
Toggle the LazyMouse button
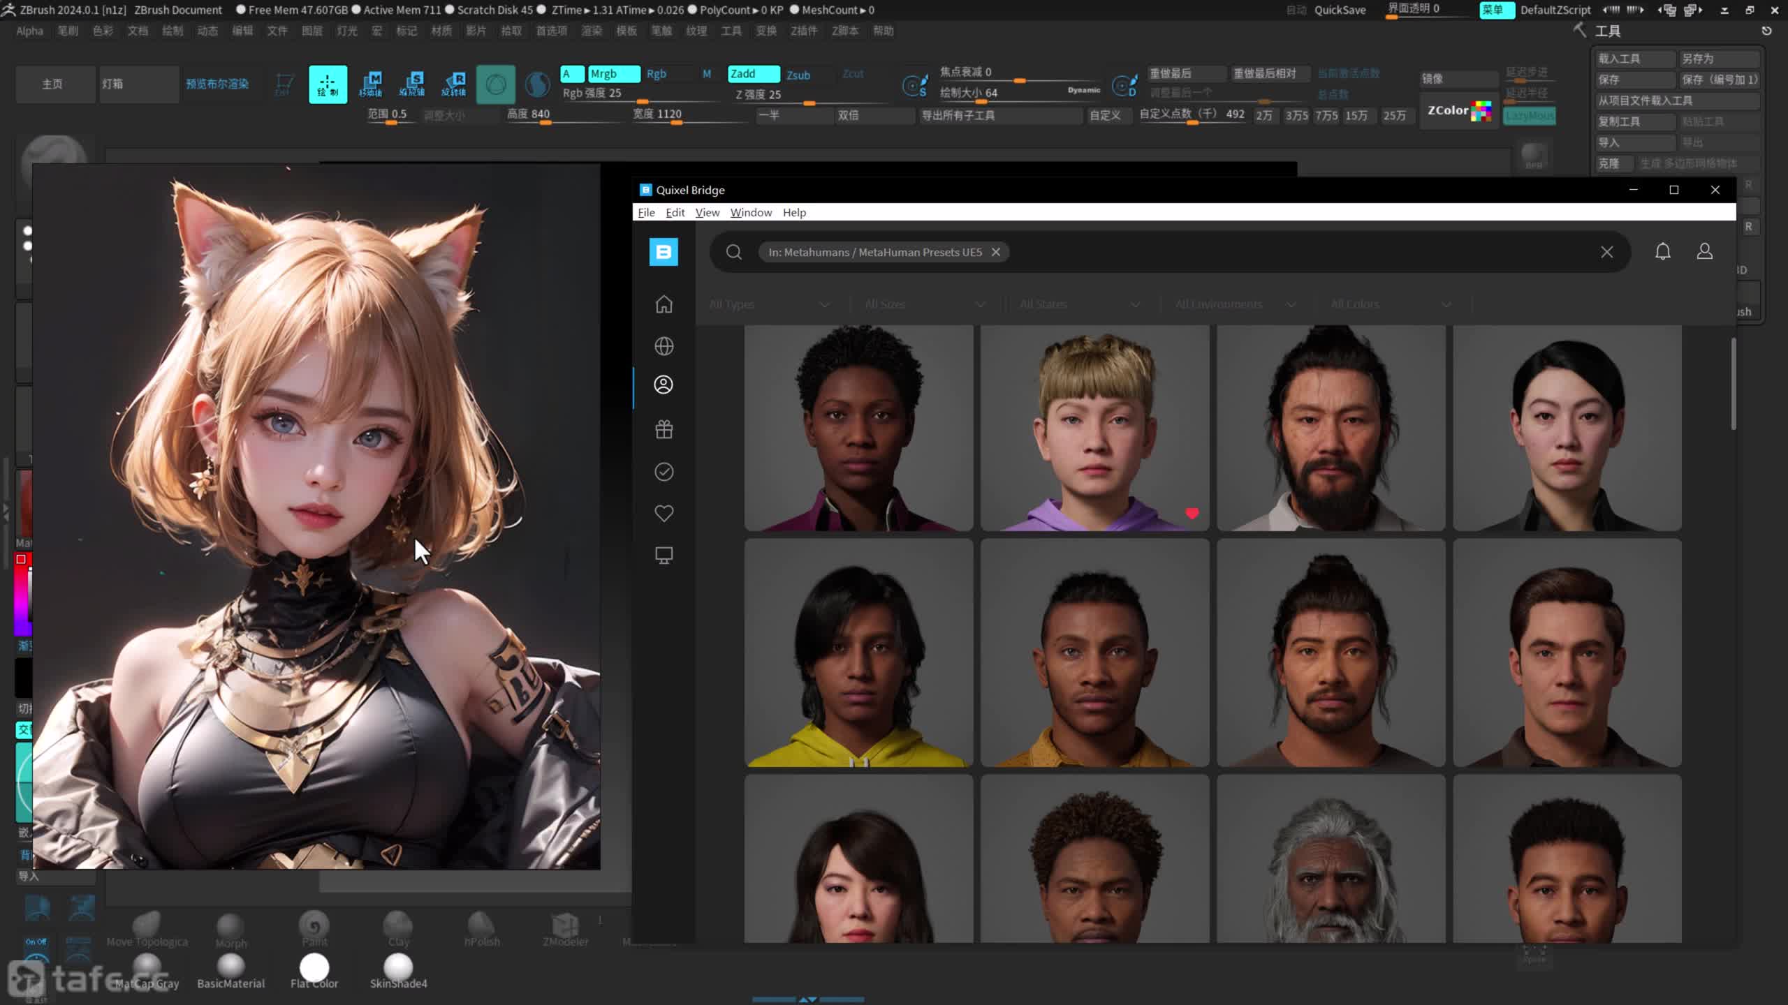tap(1530, 115)
